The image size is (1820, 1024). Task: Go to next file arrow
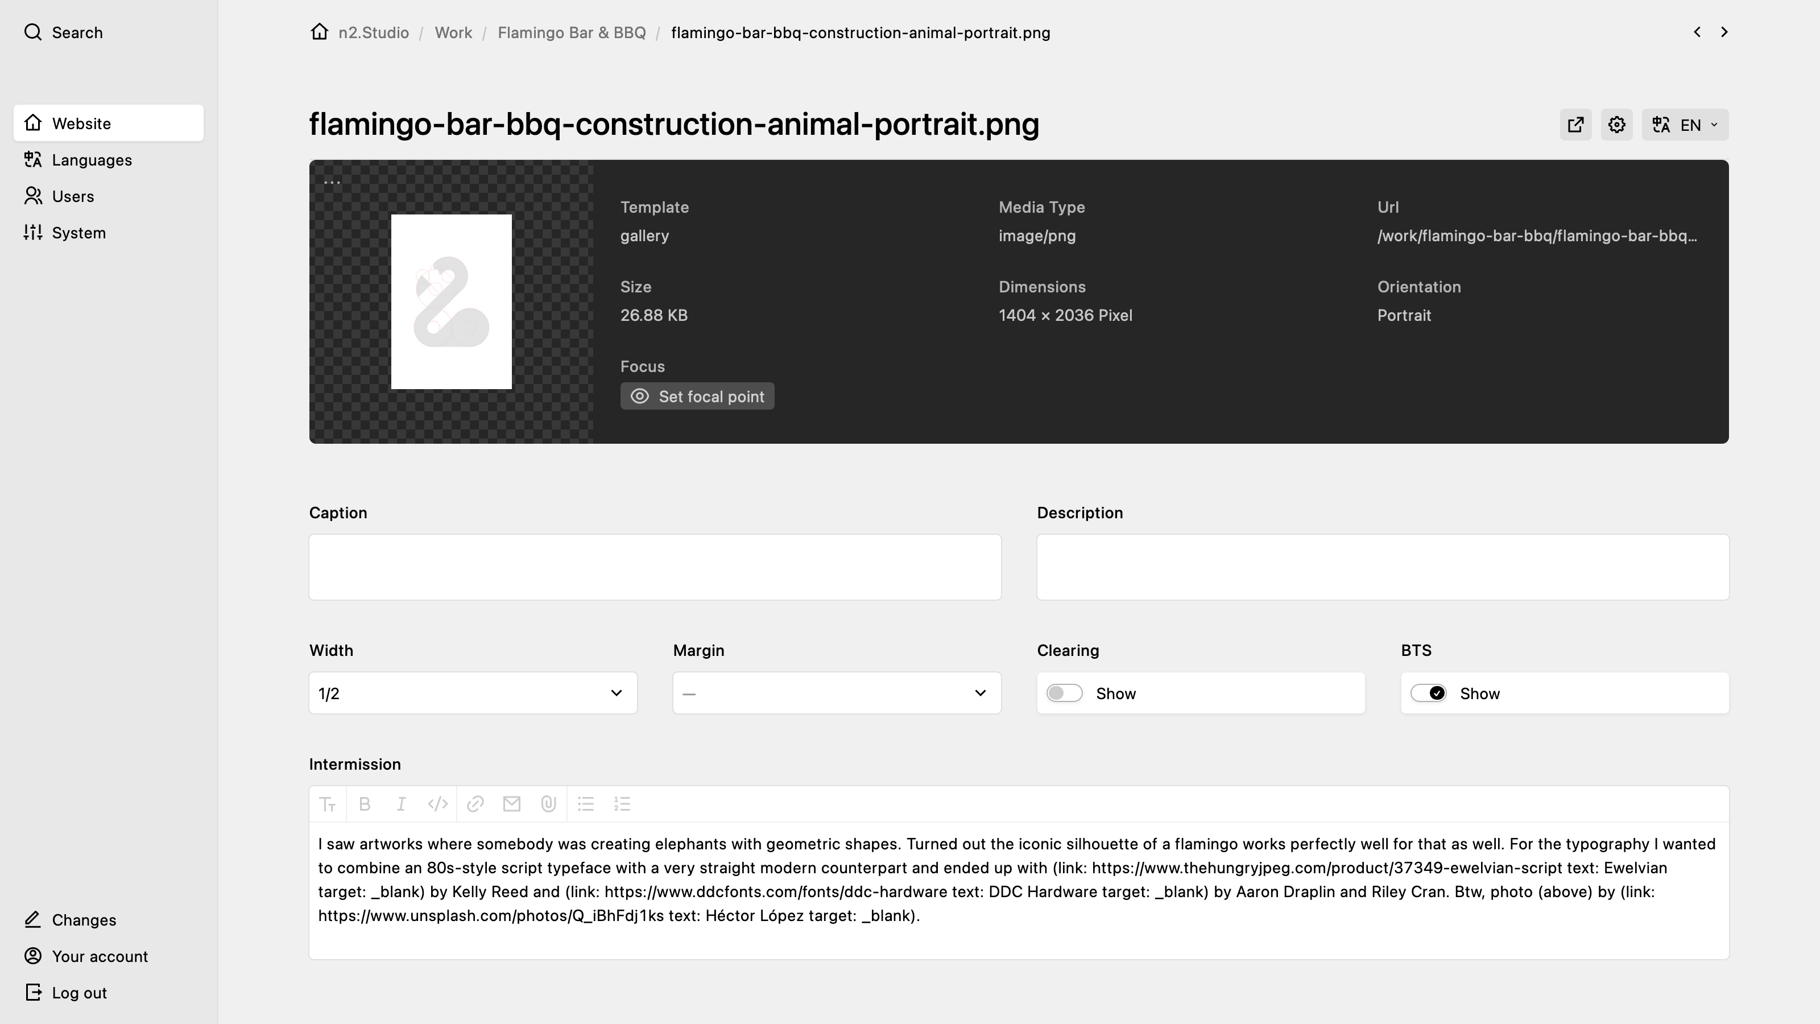1724,32
